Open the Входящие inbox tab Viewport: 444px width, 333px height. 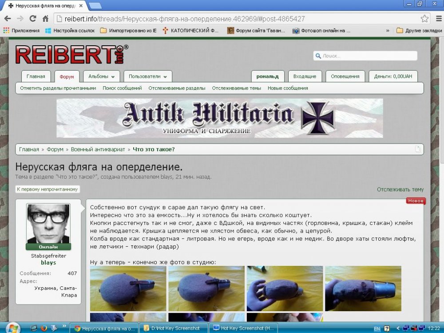click(x=305, y=76)
